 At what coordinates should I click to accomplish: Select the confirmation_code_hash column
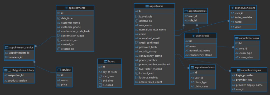click(75, 31)
